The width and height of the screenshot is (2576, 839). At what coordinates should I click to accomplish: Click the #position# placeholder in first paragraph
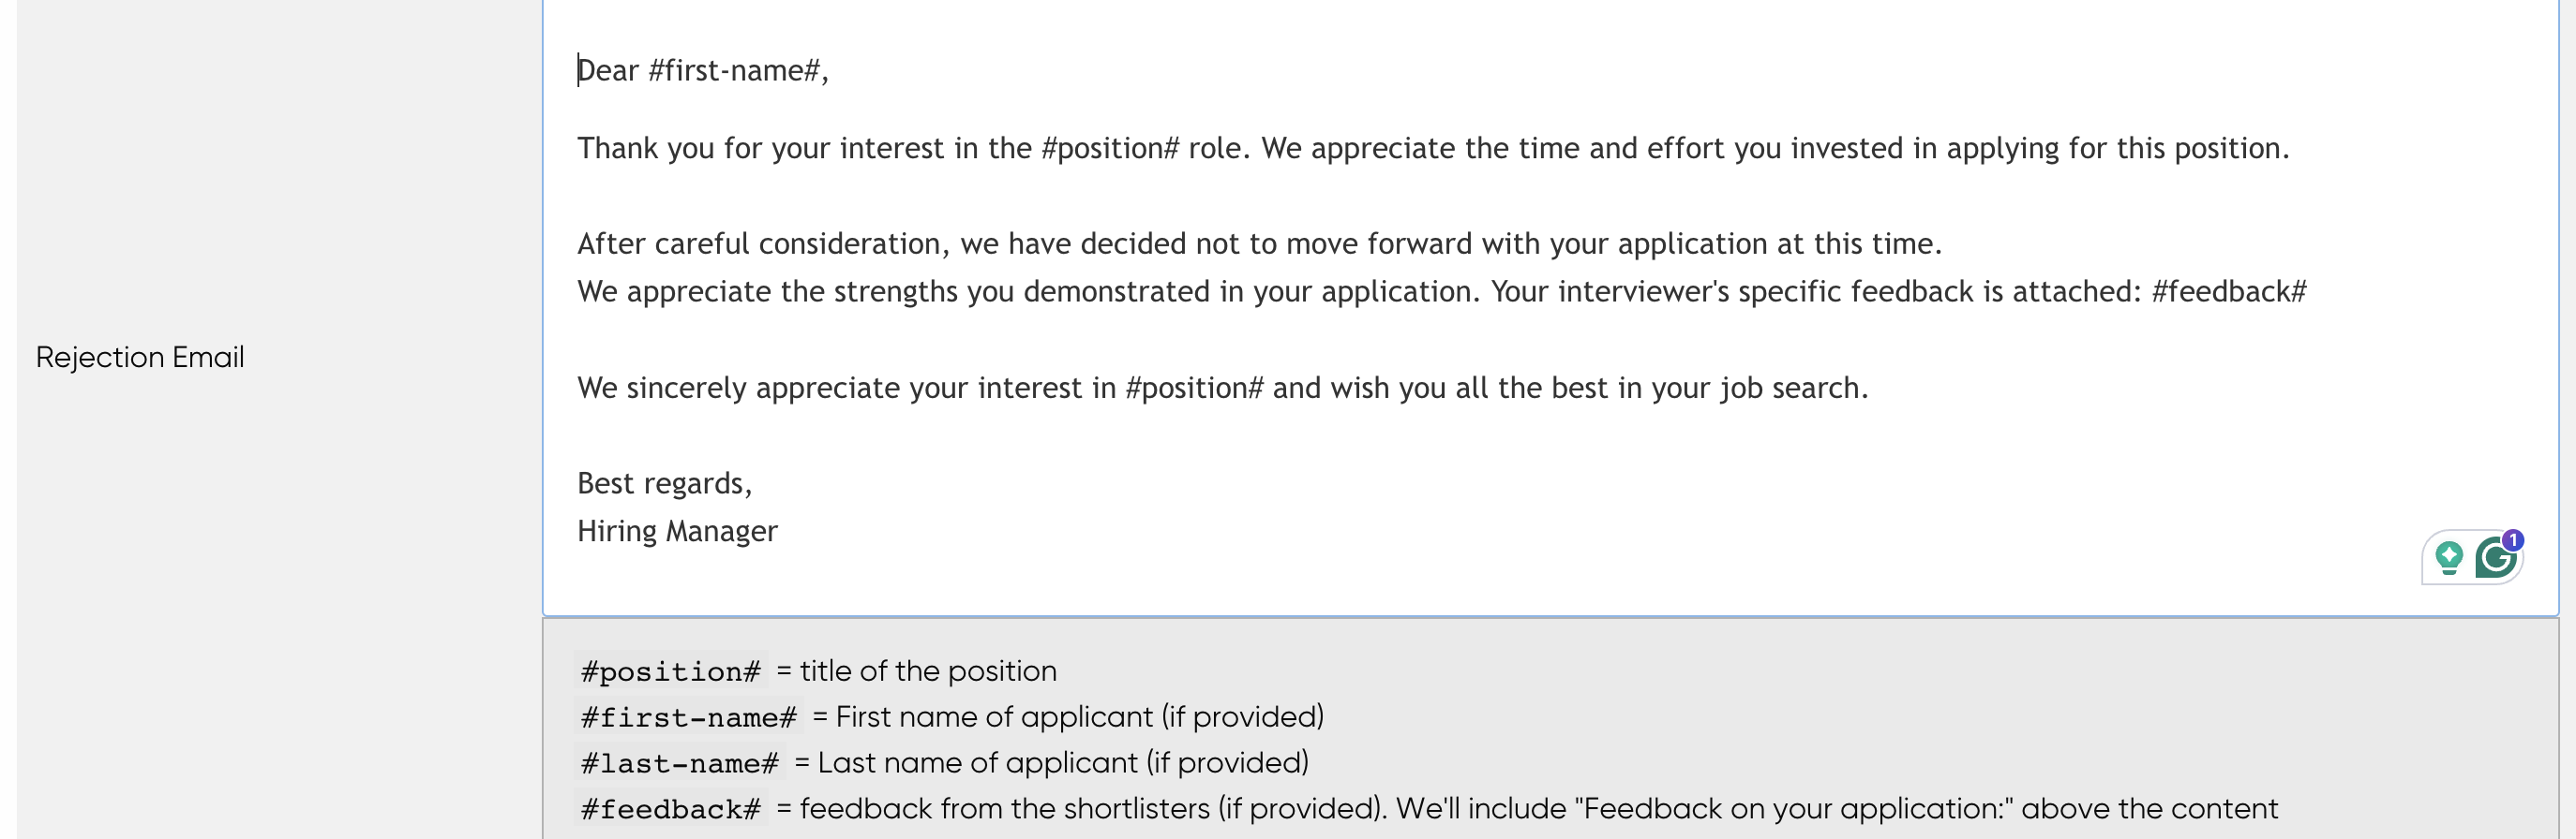pos(1110,149)
